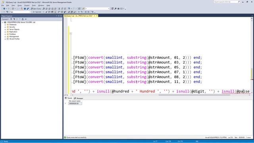Click 'Query executed successfully' status text

point(76,137)
